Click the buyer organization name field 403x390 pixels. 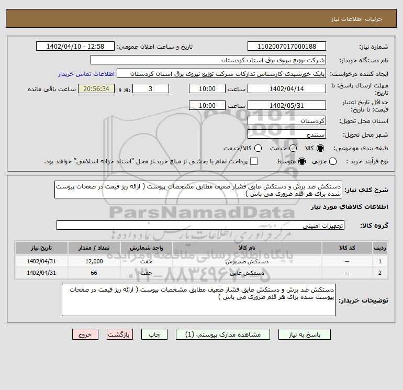[208, 60]
